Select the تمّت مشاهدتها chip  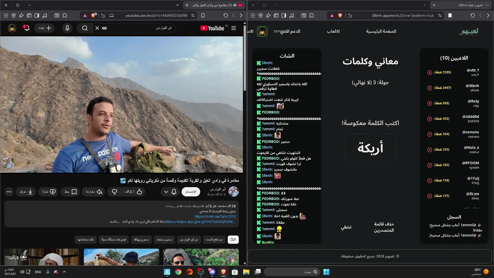click(x=86, y=240)
